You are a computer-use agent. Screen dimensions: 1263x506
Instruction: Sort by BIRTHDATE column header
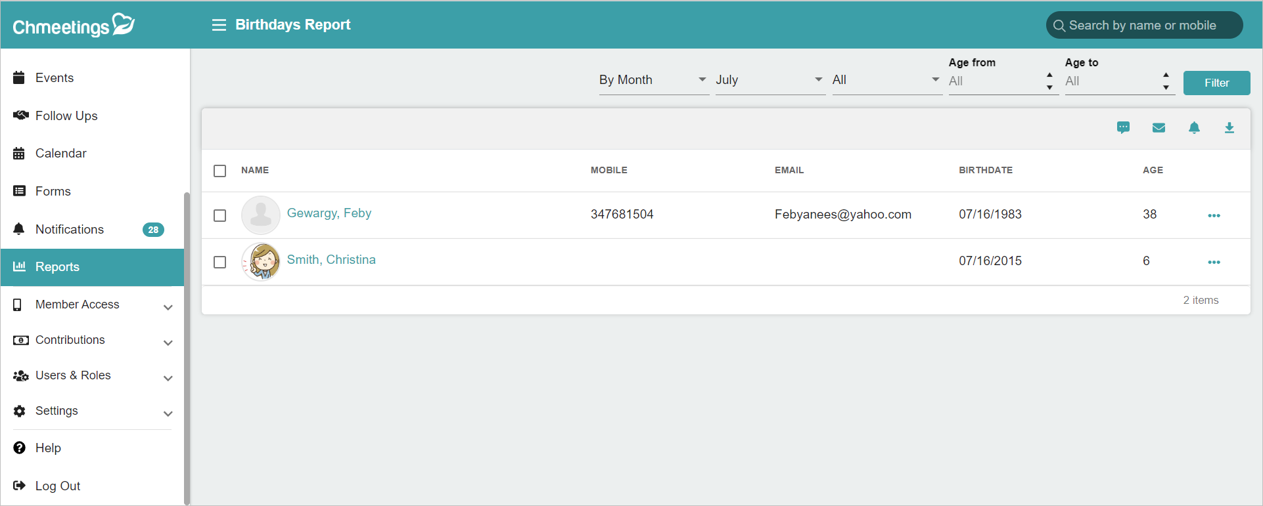click(986, 170)
